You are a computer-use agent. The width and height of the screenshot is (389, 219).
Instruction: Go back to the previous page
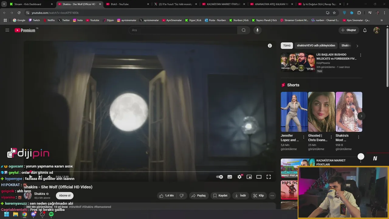tap(4, 13)
